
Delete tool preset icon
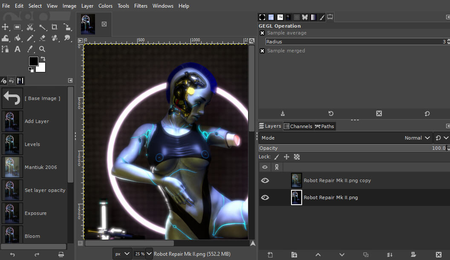[x=379, y=114]
